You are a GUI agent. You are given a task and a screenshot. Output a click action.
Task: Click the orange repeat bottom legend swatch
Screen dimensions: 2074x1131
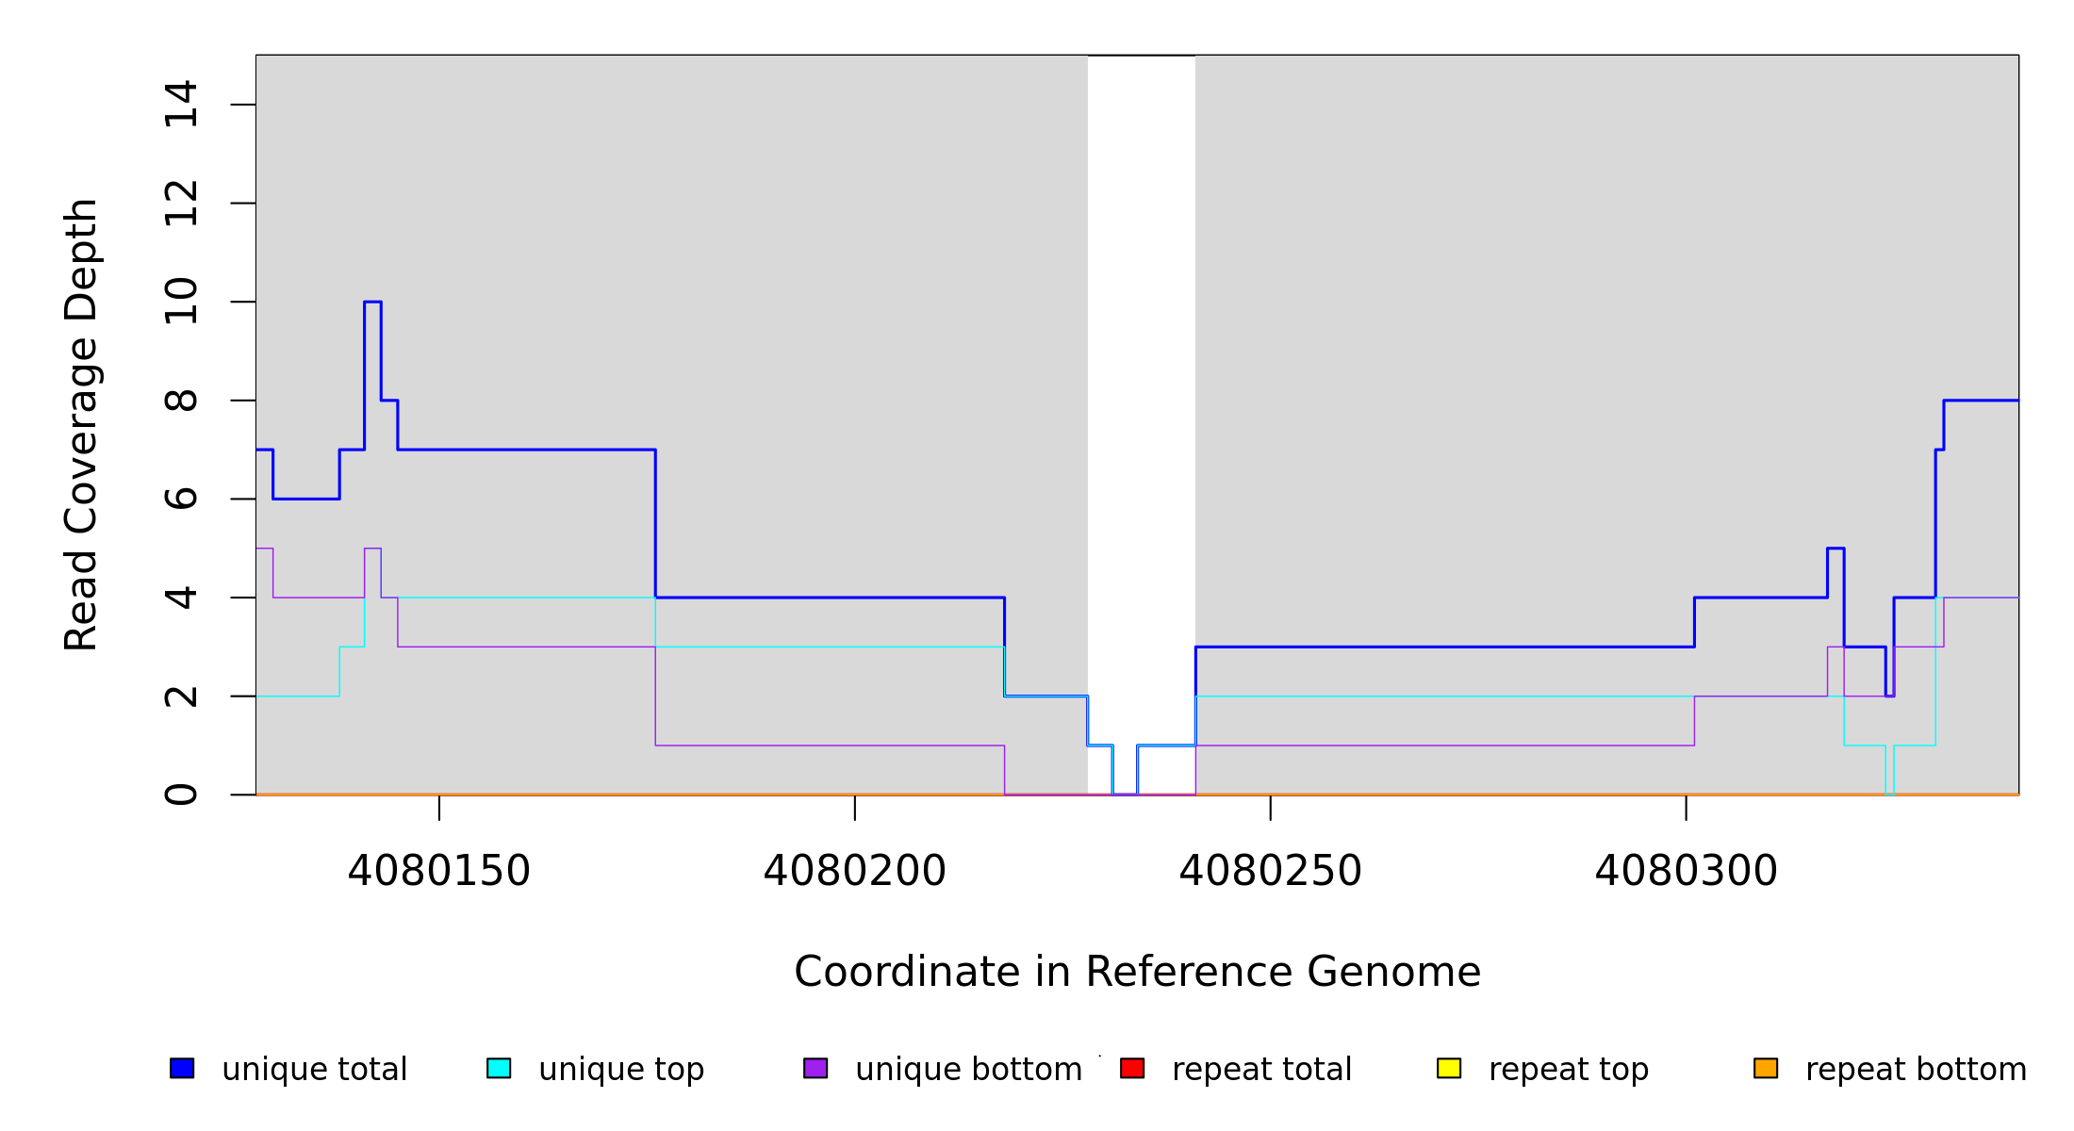click(x=1766, y=1068)
